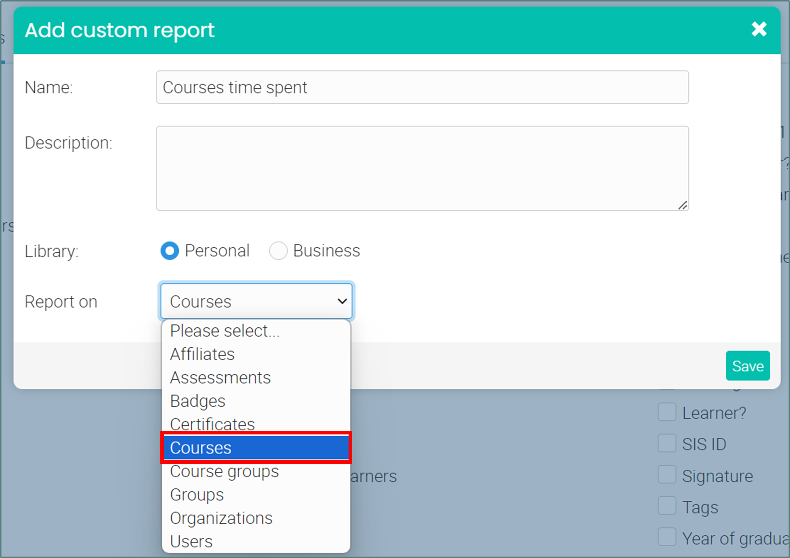The height and width of the screenshot is (558, 790).
Task: Select the Personal library radio button
Action: [170, 251]
